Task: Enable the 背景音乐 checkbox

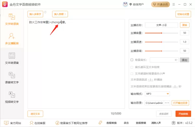Action: 132,60
